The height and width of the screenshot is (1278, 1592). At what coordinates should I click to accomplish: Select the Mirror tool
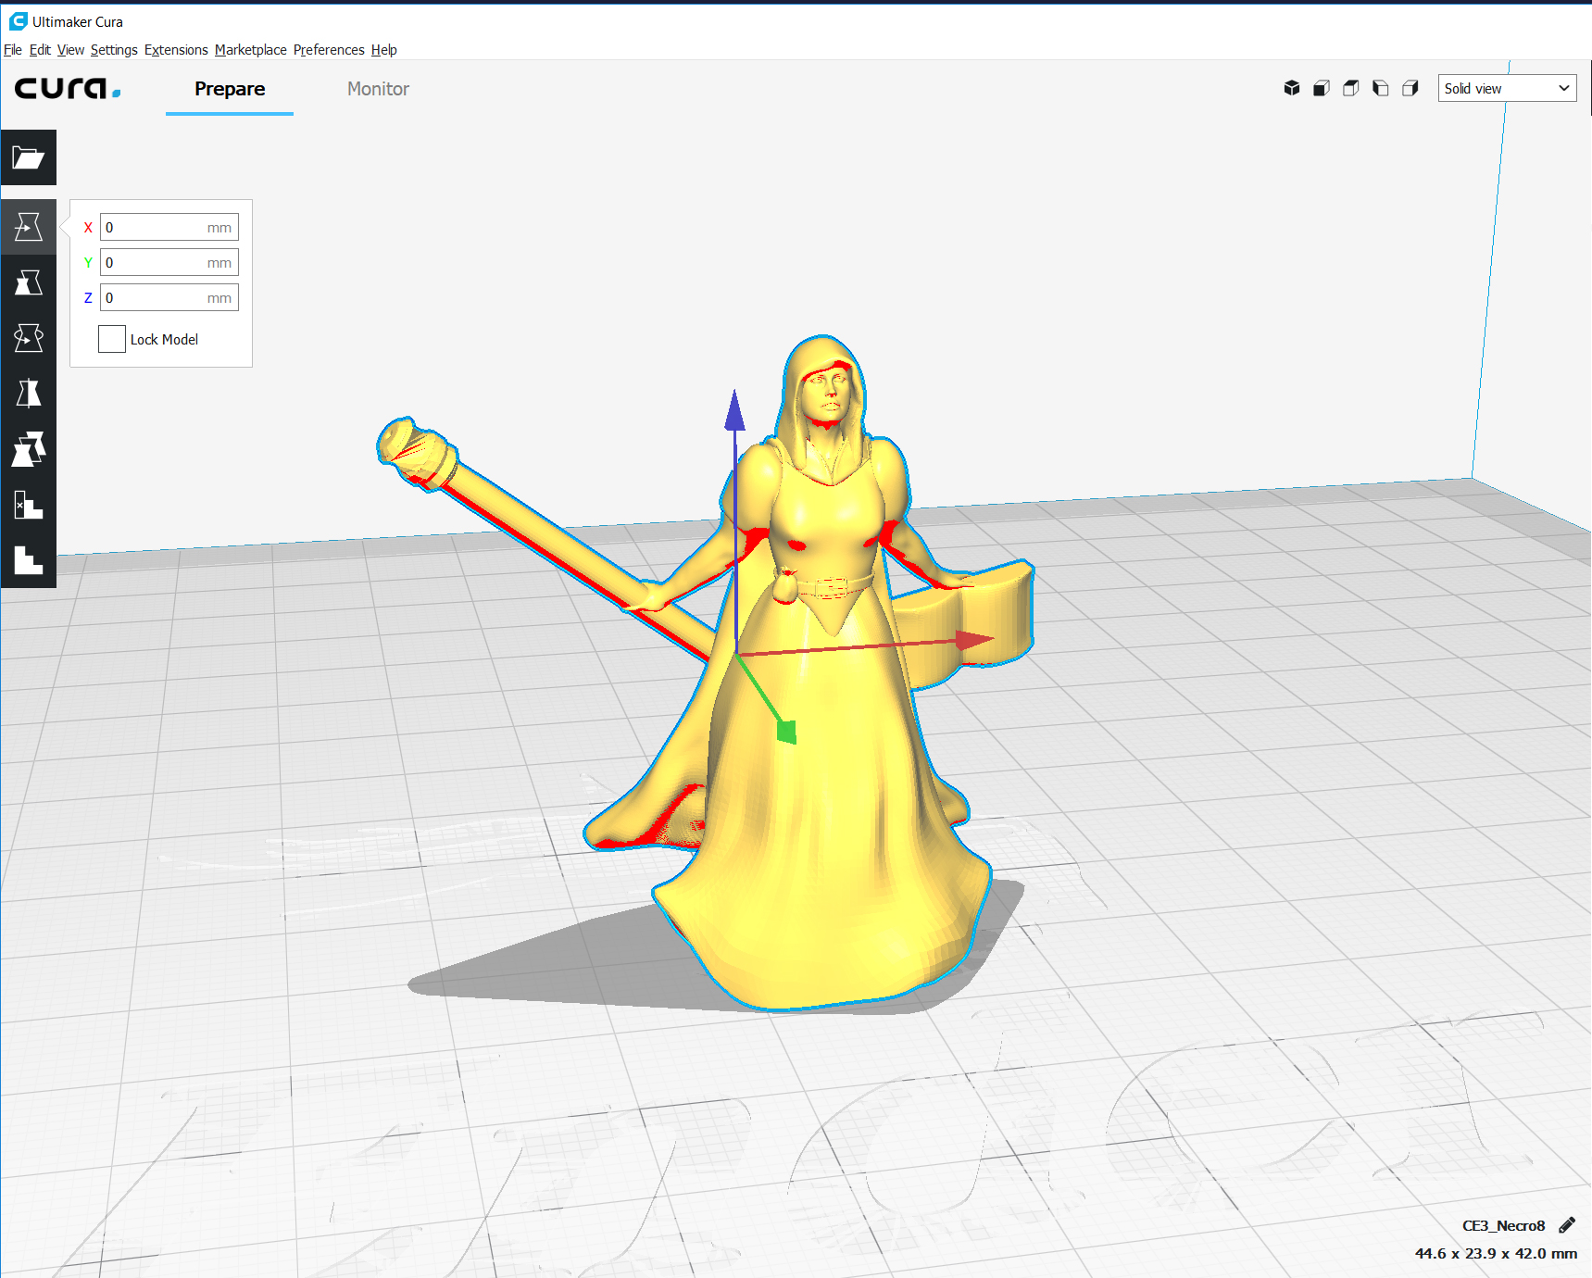(28, 394)
